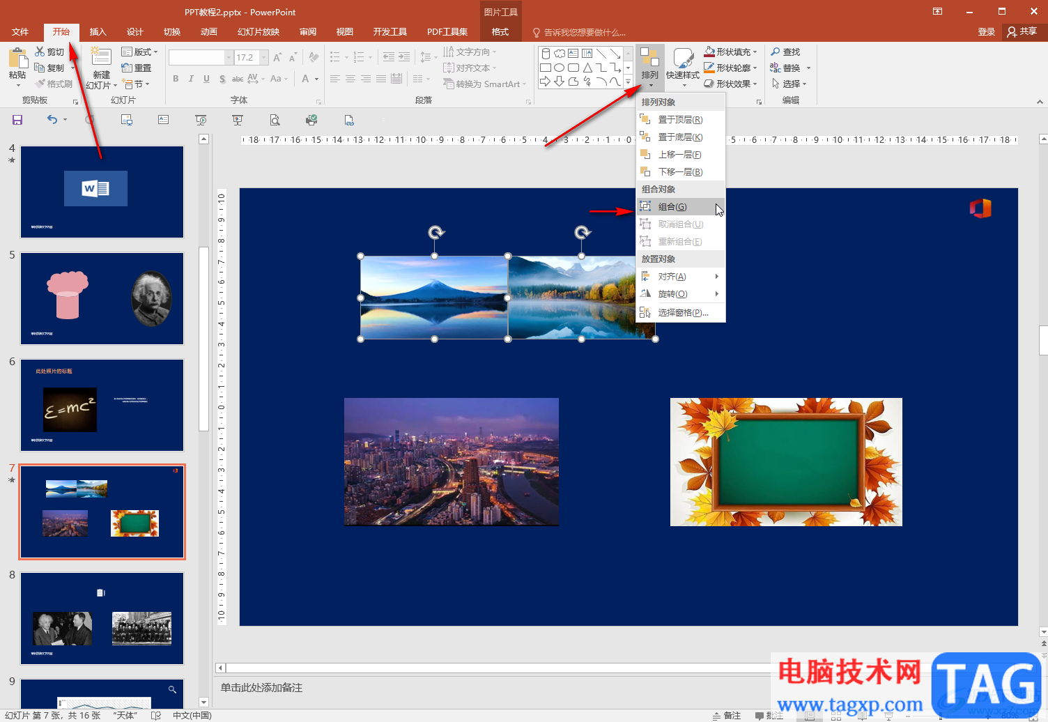Click the quick print icon with checkmark
The height and width of the screenshot is (722, 1048).
[311, 120]
